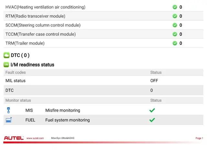Image resolution: width=207 pixels, height=155 pixels.
Task: Click the MIL status OFF value
Action: pos(154,80)
